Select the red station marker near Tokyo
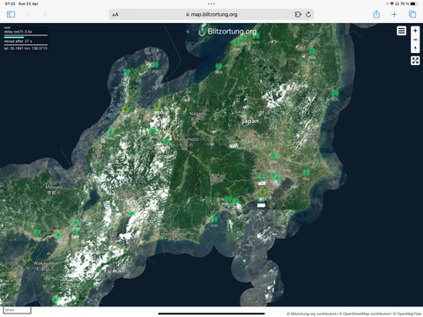This screenshot has height=317, width=423. click(263, 192)
